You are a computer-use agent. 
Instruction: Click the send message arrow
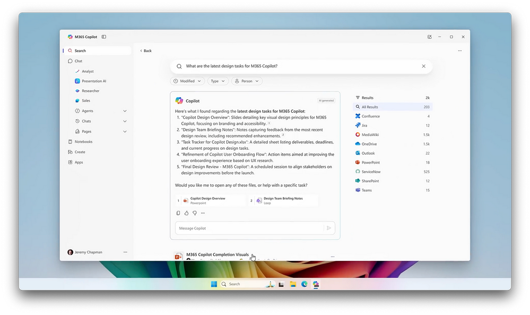(329, 228)
